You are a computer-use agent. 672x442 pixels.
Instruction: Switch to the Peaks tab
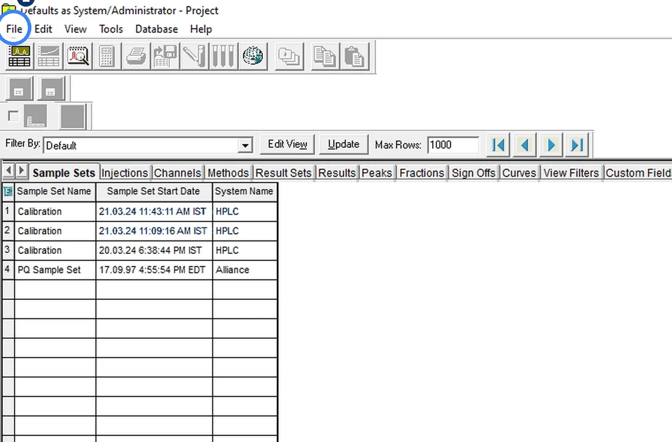[377, 173]
